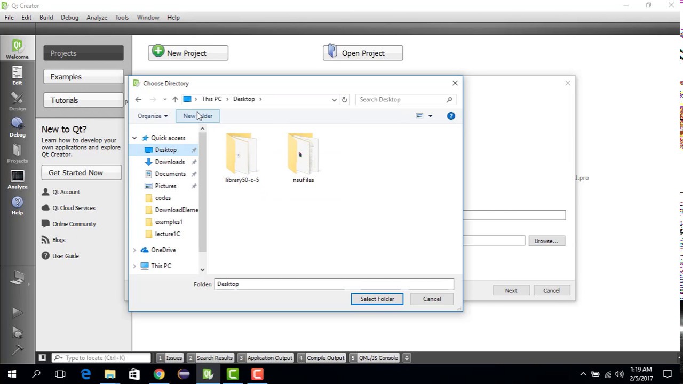Open the Help mode icon
Screen dimensions: 683x384
(x=17, y=206)
